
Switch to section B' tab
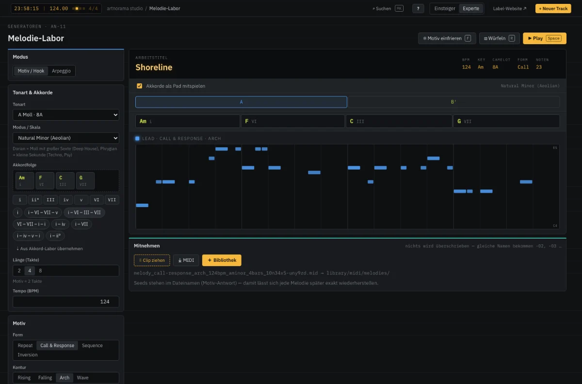point(454,102)
